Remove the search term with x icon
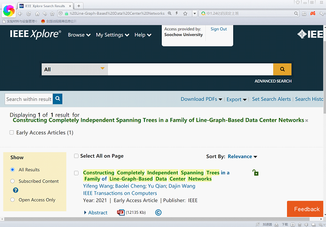This screenshot has height=227, width=326. 307,121
